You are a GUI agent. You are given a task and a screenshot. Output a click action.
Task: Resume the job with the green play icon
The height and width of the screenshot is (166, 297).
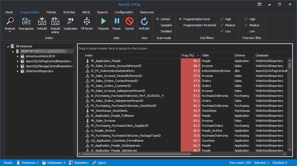[x=103, y=21]
